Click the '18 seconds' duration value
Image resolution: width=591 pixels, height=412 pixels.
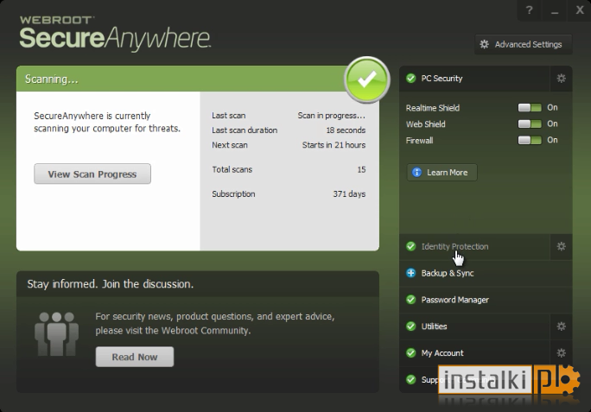point(346,130)
